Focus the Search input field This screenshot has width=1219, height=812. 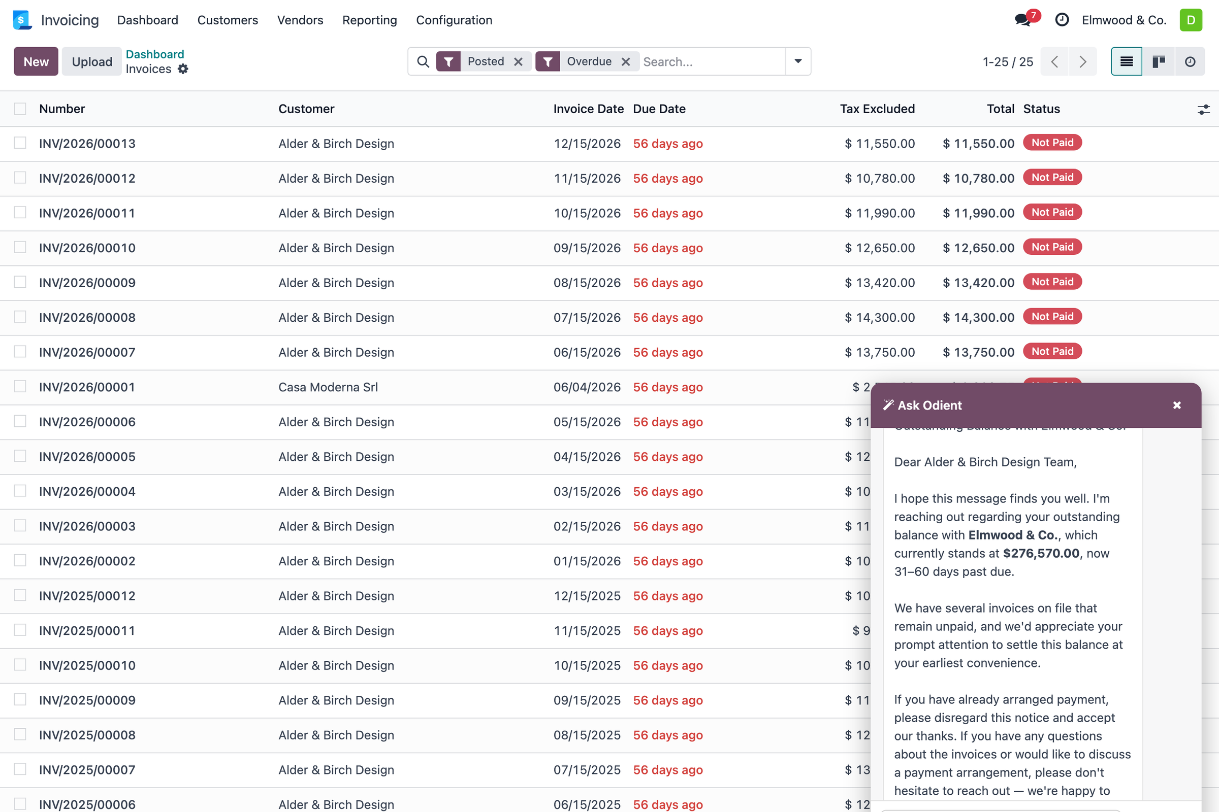[x=712, y=61]
